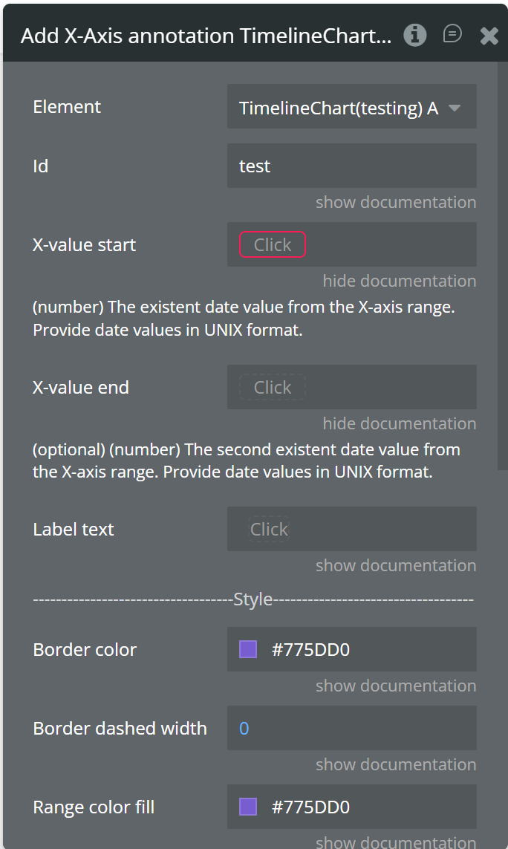
Task: Hide documentation for X-value end
Action: pos(399,423)
